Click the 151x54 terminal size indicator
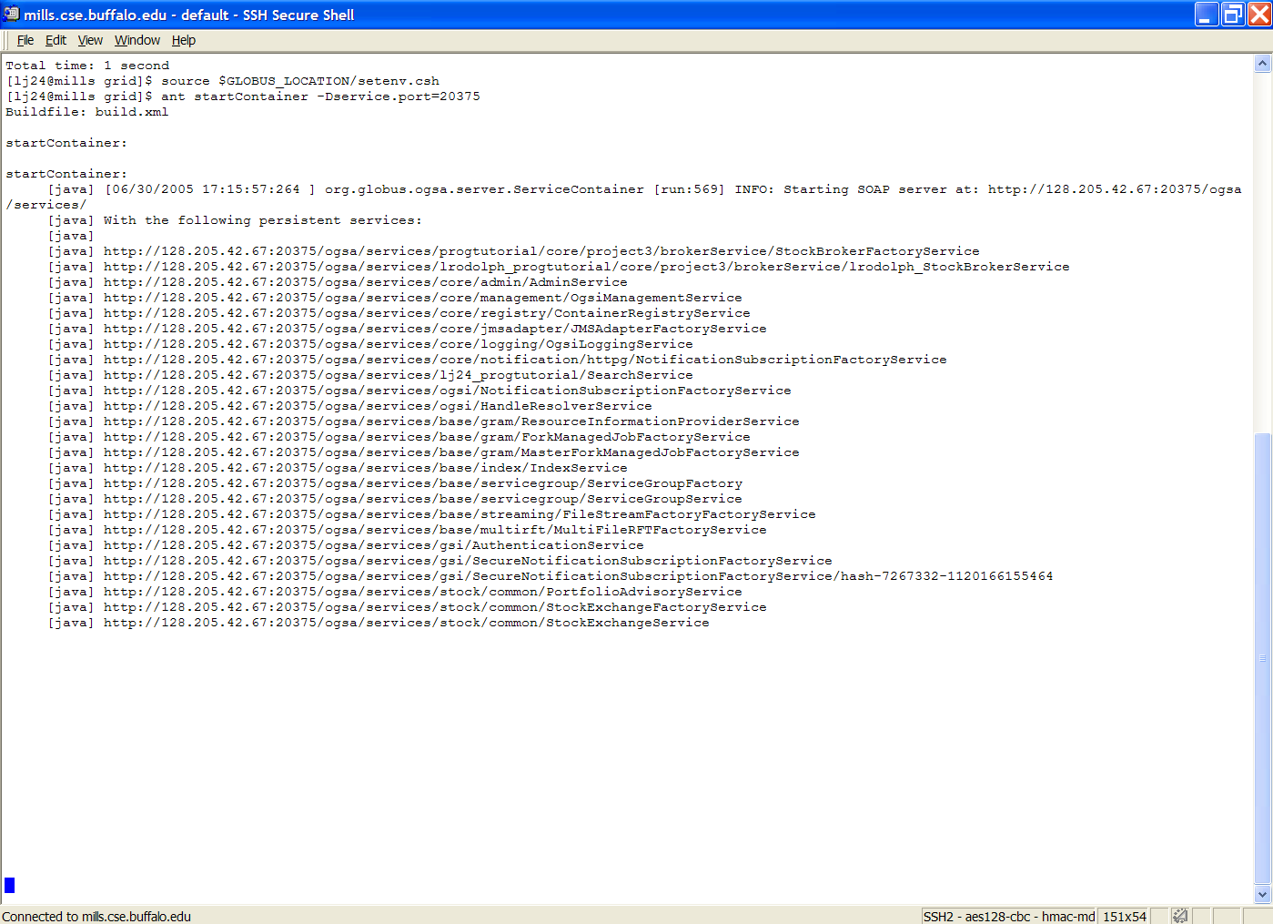This screenshot has width=1273, height=924. [1124, 916]
